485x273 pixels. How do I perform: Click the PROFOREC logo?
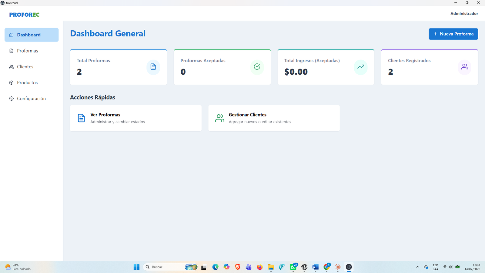click(24, 15)
